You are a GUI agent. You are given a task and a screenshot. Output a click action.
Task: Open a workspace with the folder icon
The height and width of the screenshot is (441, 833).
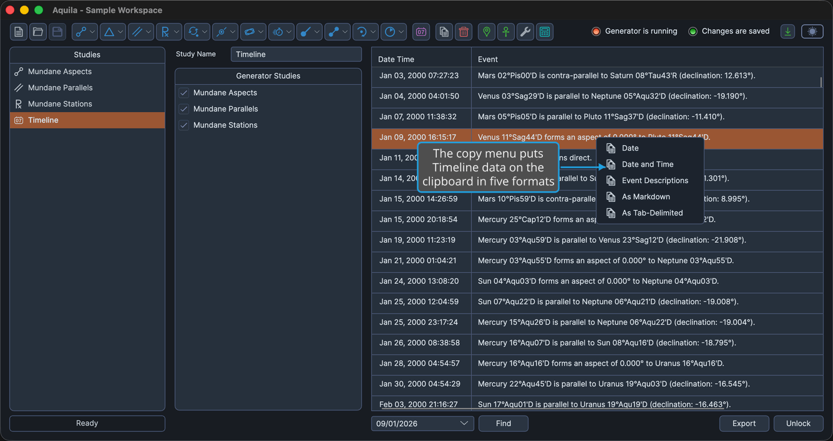click(x=38, y=32)
